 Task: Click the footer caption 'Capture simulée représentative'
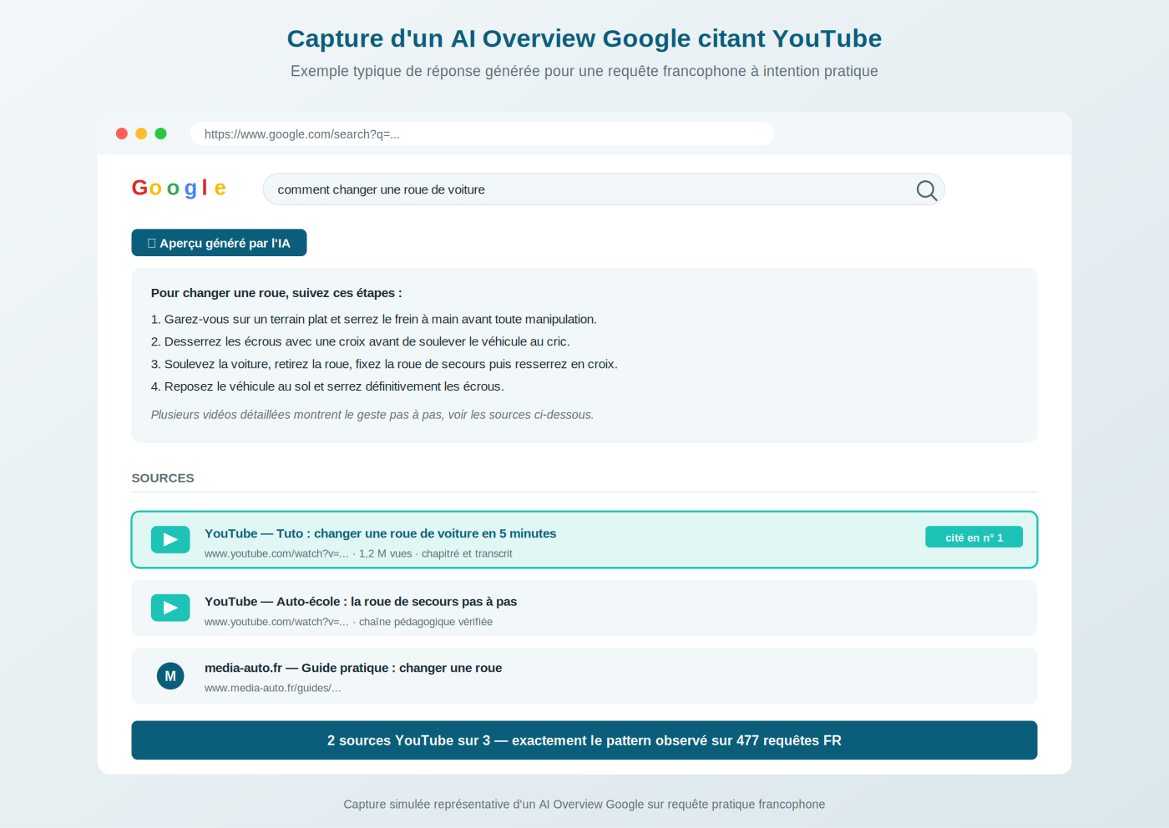[x=584, y=804]
